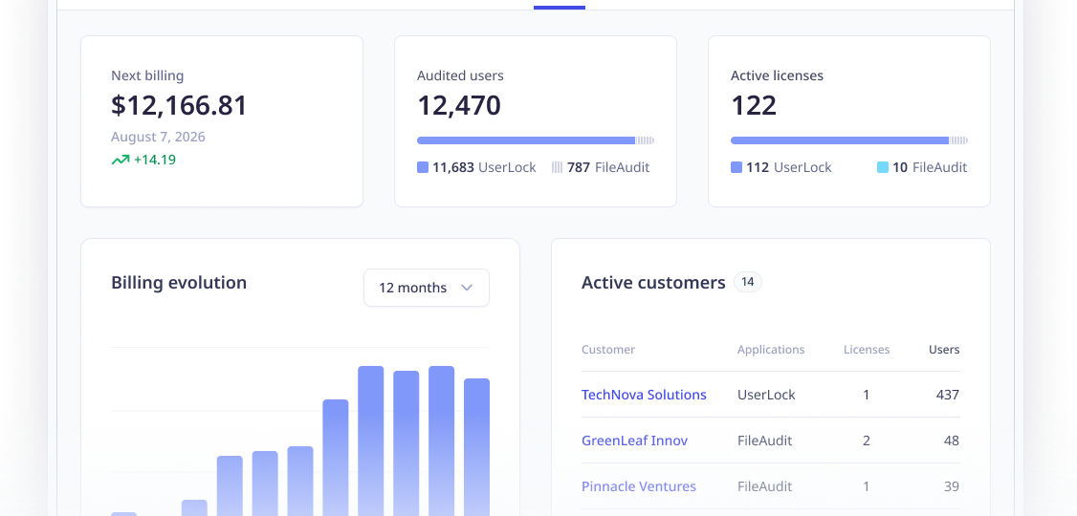This screenshot has height=516, width=1077.
Task: Click the 39 users cell for Pinnacle
Action: point(952,486)
